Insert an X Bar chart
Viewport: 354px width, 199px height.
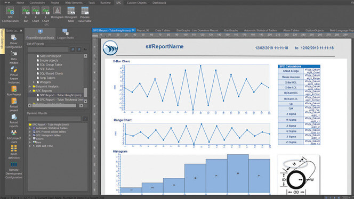(x=26, y=14)
